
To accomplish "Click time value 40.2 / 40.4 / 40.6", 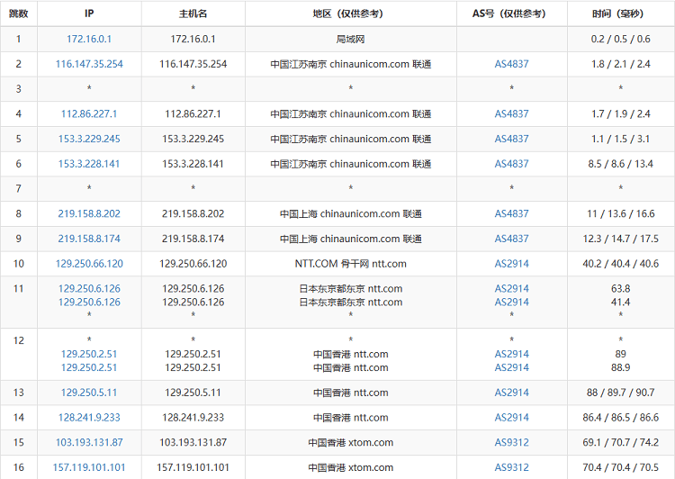I will (620, 264).
